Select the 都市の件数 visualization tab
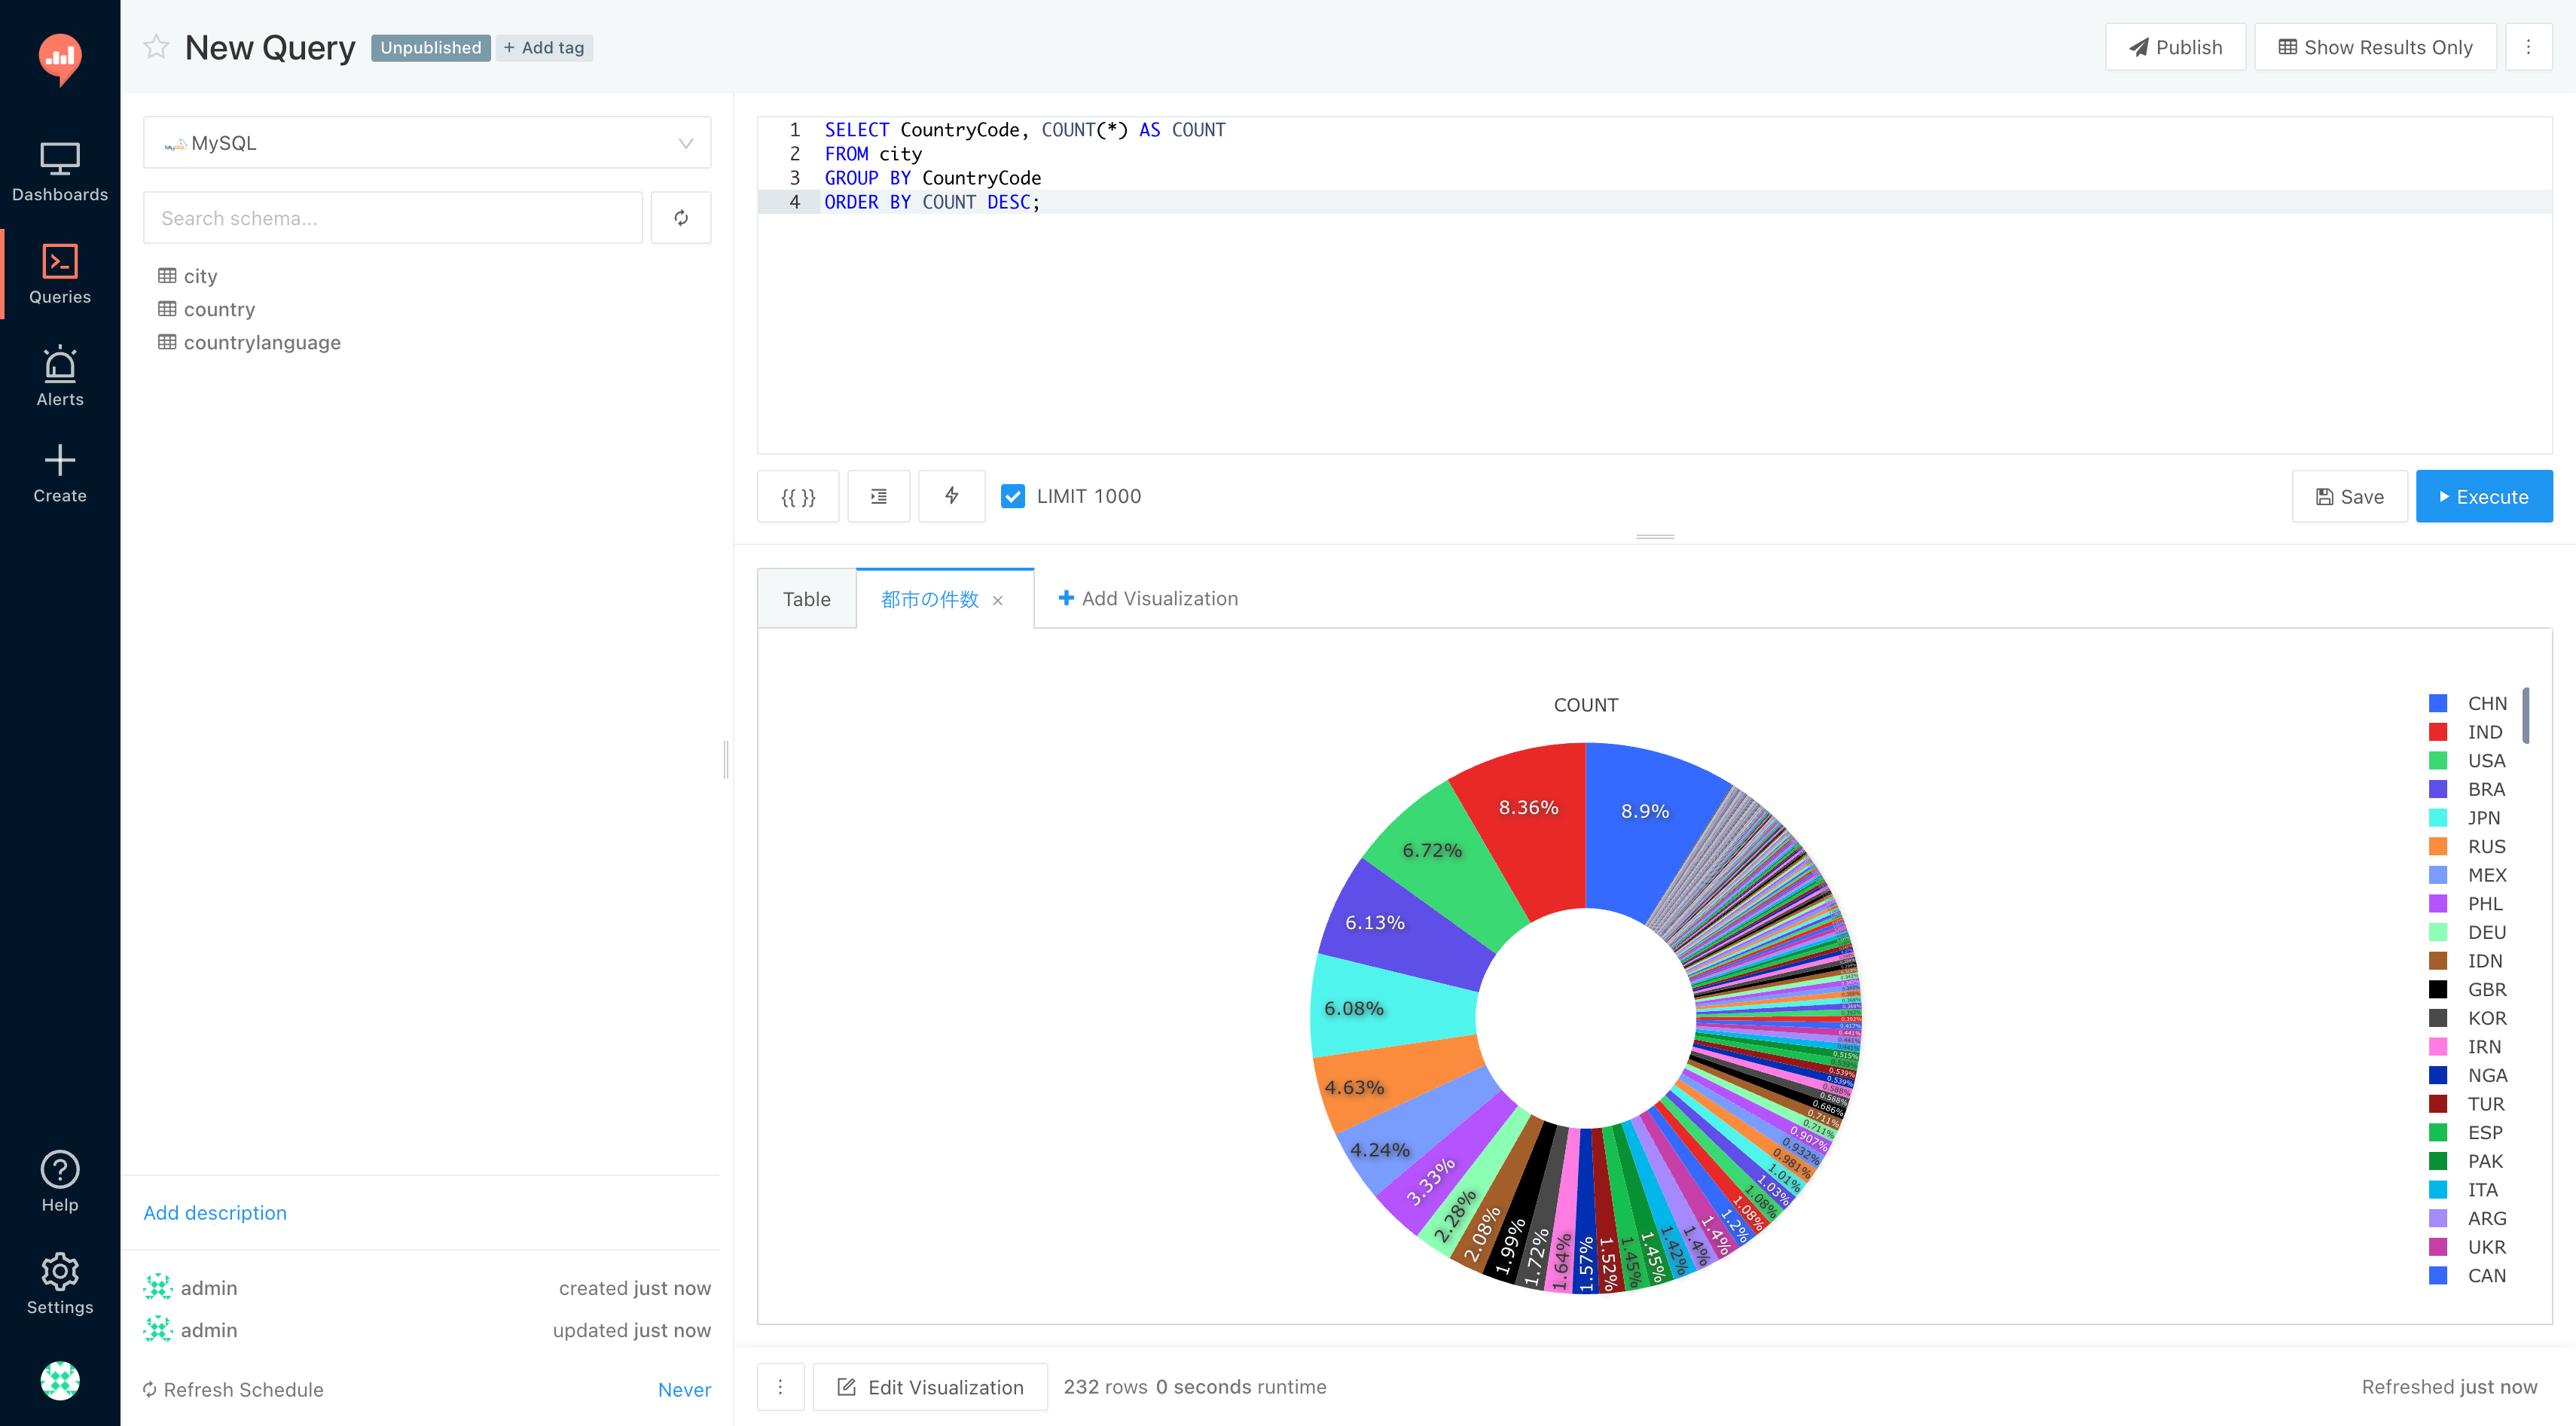Viewport: 2576px width, 1426px height. [x=929, y=599]
